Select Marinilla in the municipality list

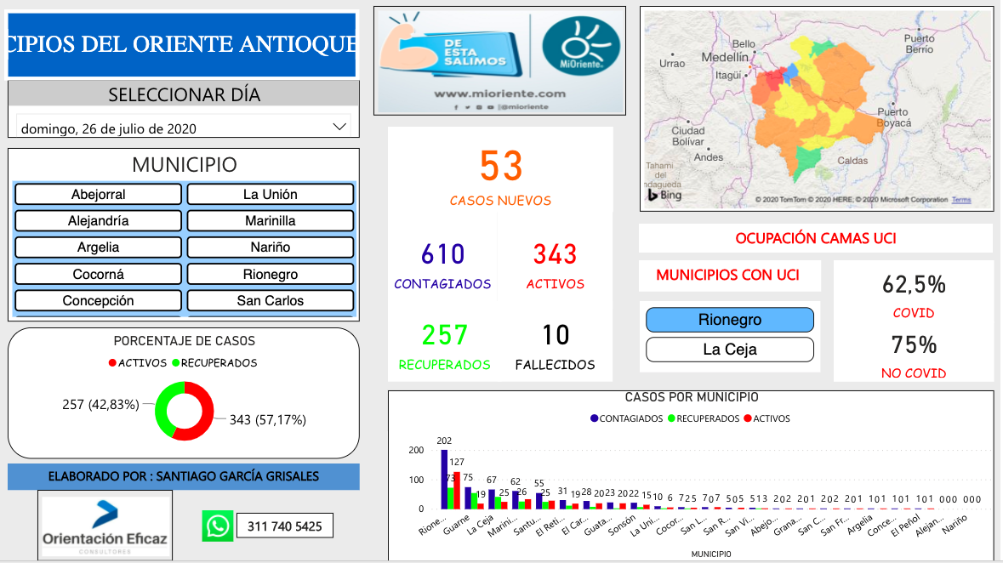click(270, 221)
